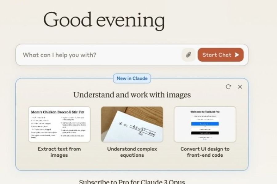
Task: Click the 'New in Claude' badge
Action: point(132,79)
